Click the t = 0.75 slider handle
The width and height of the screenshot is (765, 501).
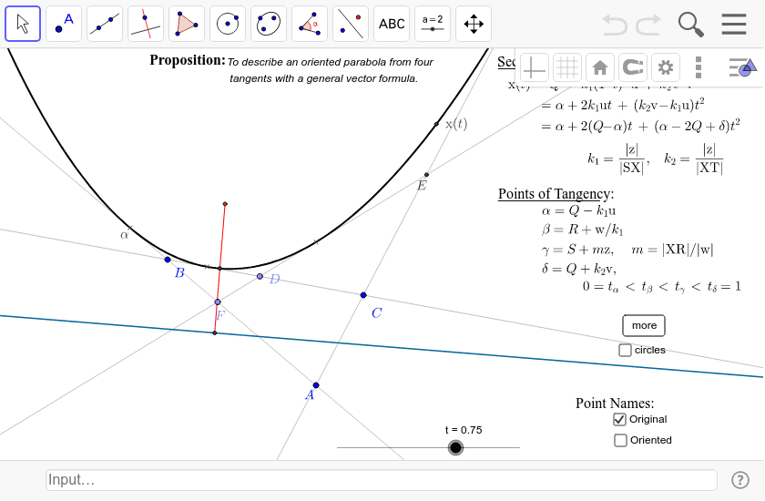455,447
